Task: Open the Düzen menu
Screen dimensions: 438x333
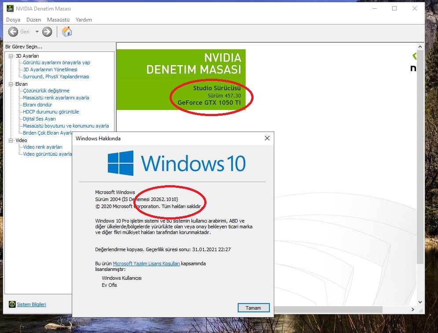Action: [x=33, y=20]
